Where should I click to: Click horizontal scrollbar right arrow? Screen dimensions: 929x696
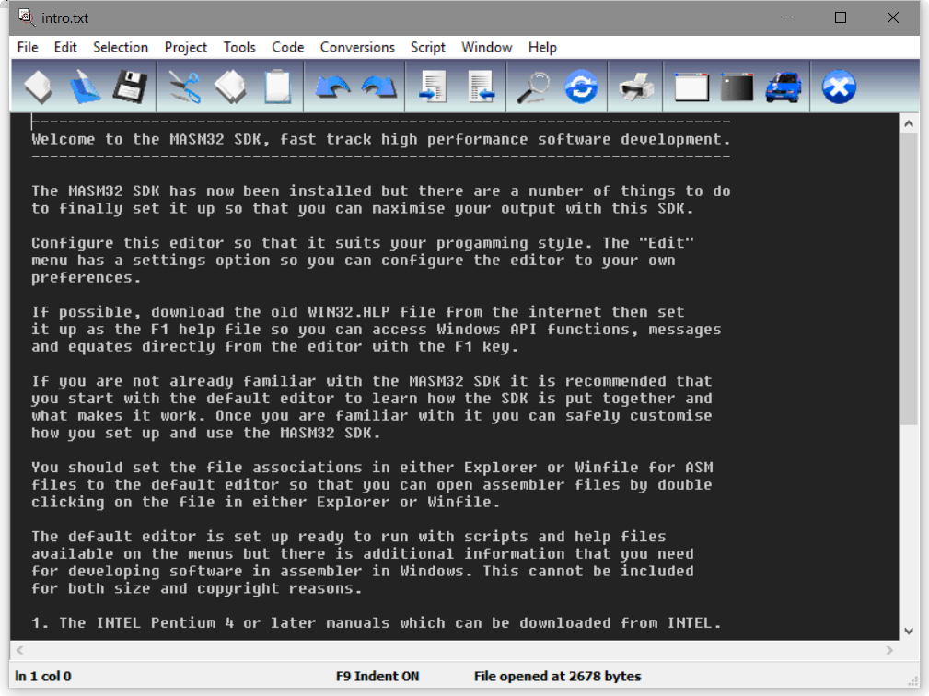click(889, 650)
